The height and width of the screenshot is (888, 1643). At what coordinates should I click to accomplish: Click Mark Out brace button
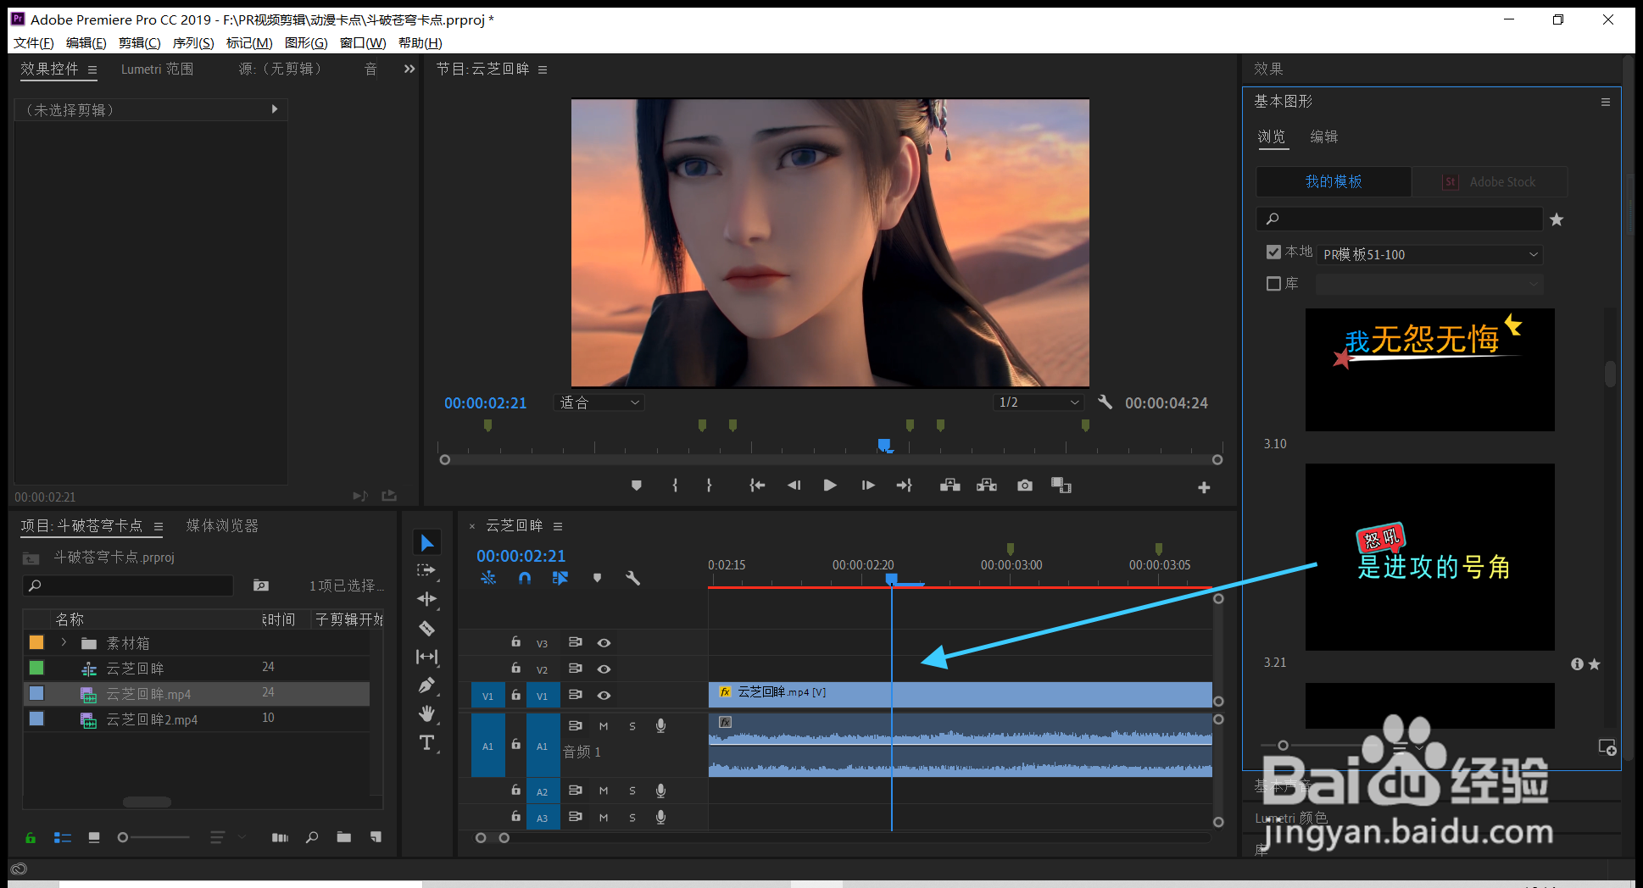pyautogui.click(x=709, y=486)
